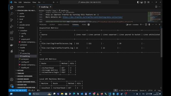This screenshot has width=171, height=96.
Task: Open acme.json in the explorer
Action: (25, 59)
